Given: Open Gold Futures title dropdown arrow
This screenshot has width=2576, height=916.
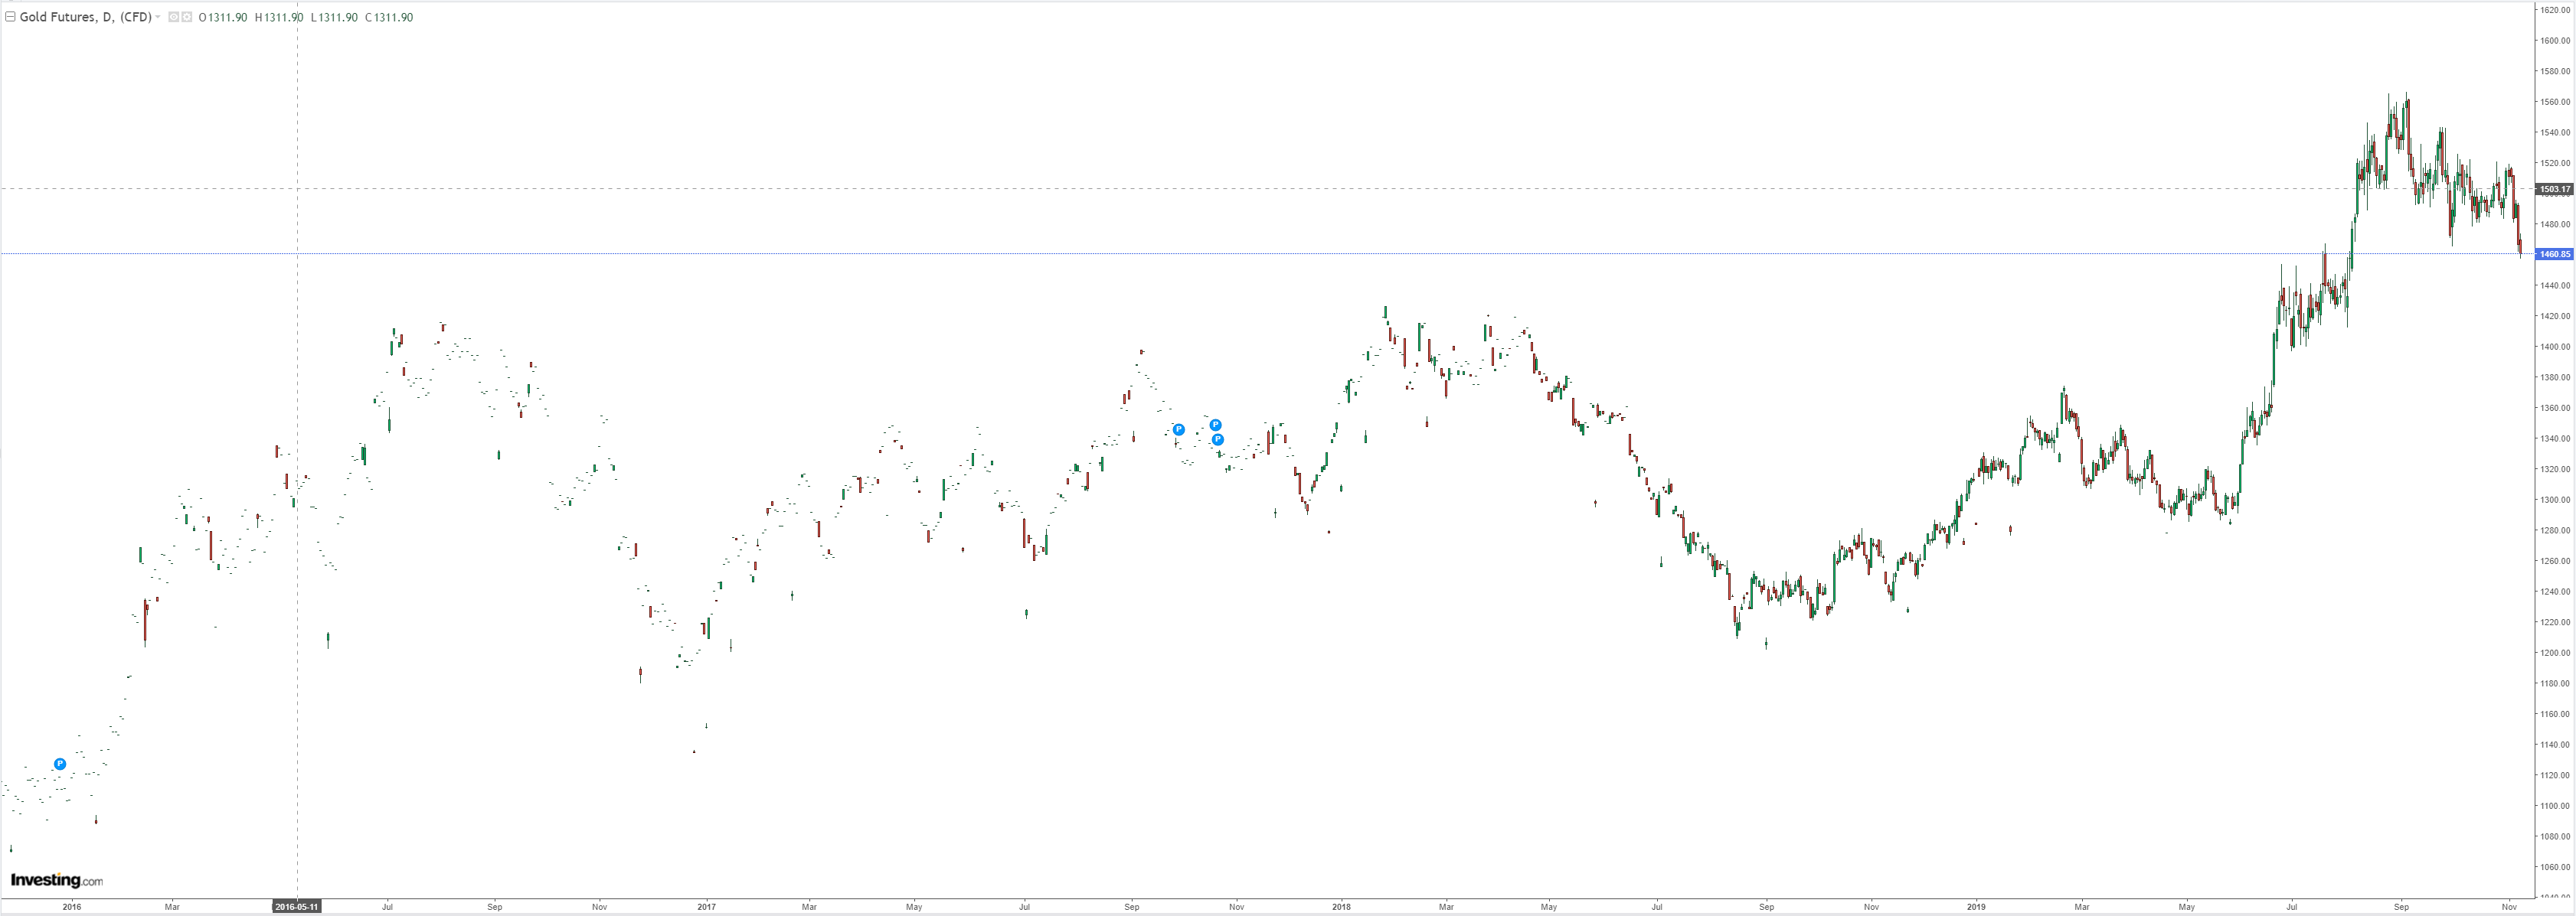Looking at the screenshot, I should (158, 17).
